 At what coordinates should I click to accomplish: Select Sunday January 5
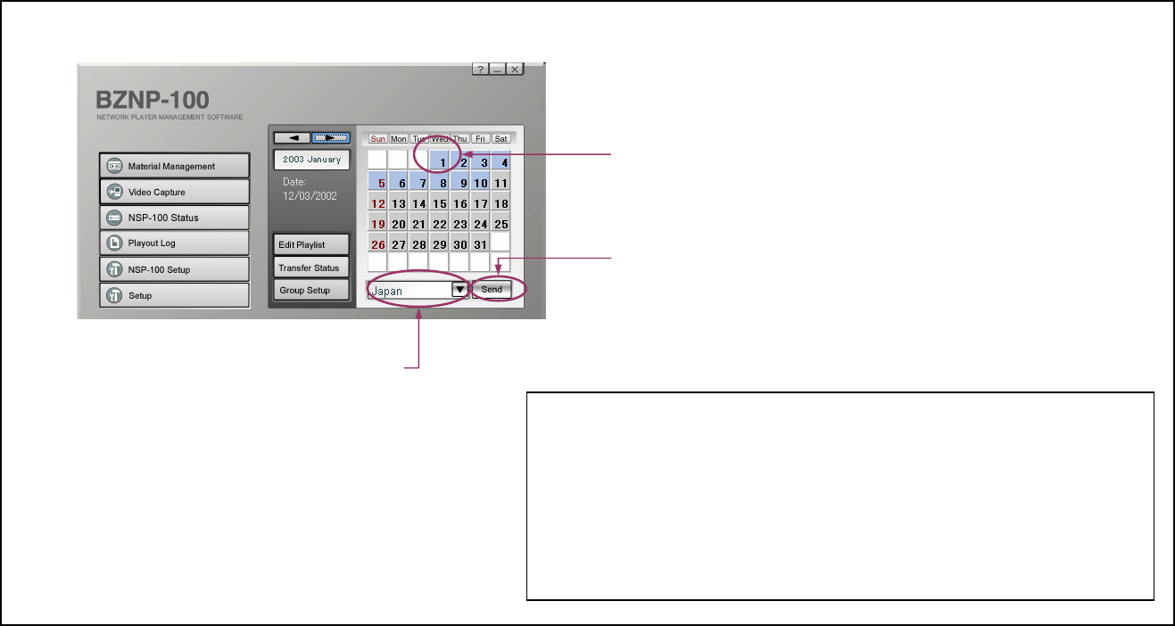[378, 180]
